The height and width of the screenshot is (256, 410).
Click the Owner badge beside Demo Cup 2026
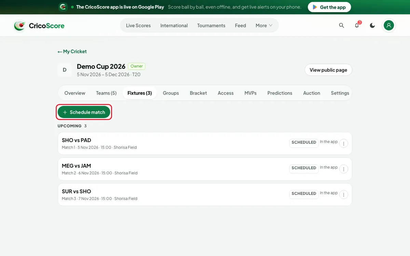(x=137, y=66)
